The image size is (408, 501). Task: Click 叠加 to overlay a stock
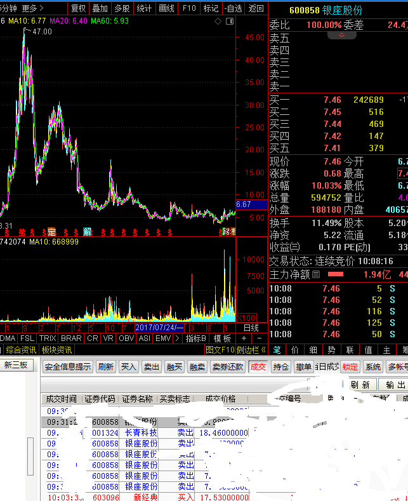click(x=100, y=8)
